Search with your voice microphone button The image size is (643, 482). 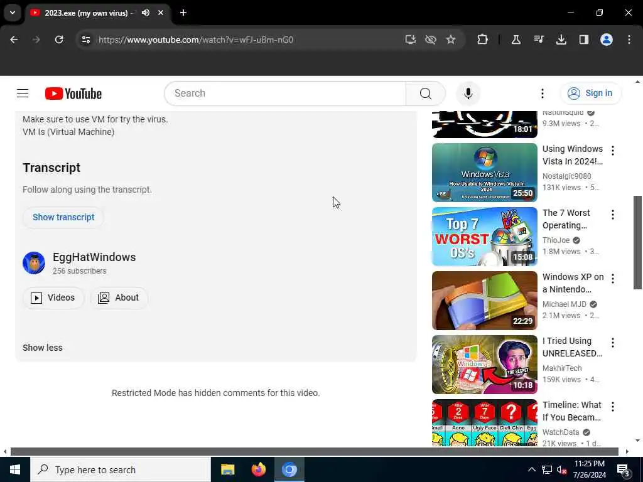(x=468, y=94)
